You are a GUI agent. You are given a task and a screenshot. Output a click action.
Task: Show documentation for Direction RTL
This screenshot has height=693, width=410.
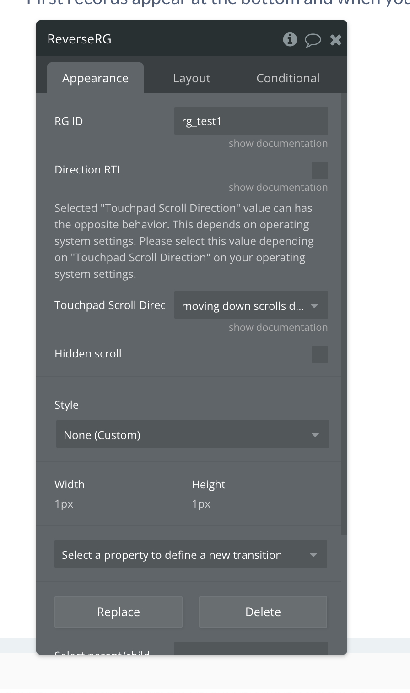coord(278,187)
